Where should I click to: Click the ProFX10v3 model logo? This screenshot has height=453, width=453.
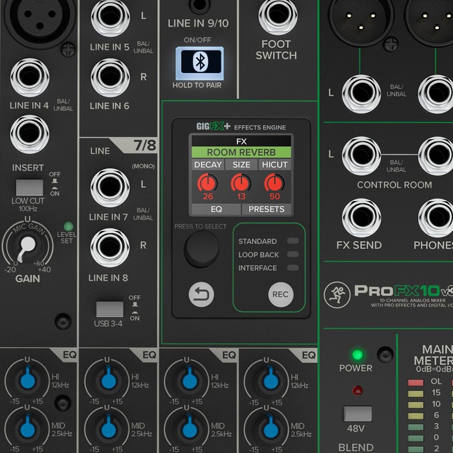[x=404, y=291]
